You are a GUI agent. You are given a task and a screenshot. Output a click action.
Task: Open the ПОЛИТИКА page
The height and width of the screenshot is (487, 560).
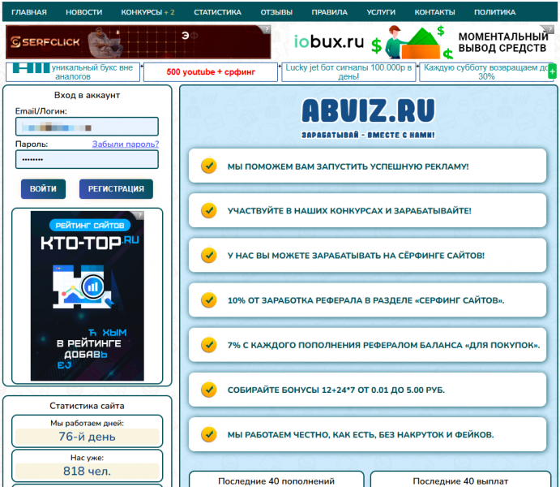[x=494, y=12]
